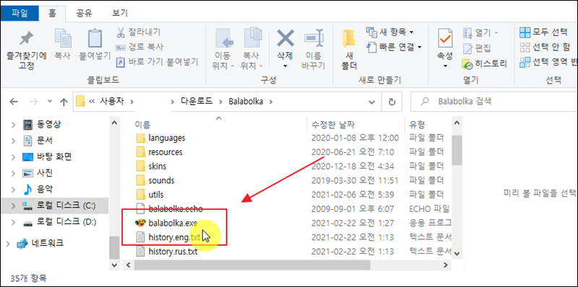
Task: Click 속성 (Properties) checkmark icon
Action: pyautogui.click(x=445, y=39)
